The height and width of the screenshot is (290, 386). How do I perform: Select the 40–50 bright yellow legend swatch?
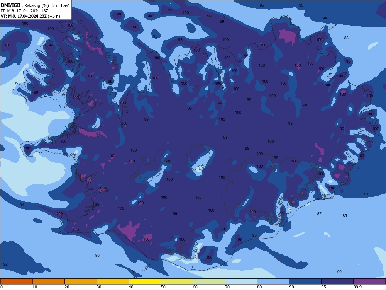[x=145, y=281]
